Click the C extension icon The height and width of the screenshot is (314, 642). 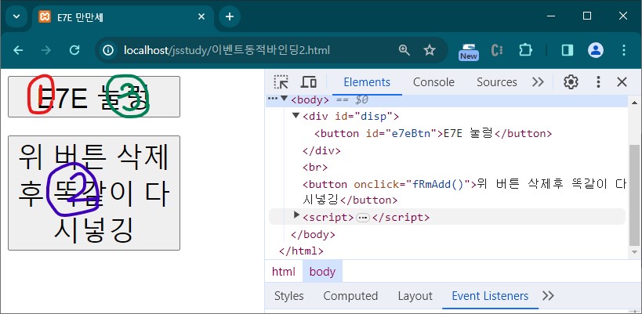[x=497, y=50]
